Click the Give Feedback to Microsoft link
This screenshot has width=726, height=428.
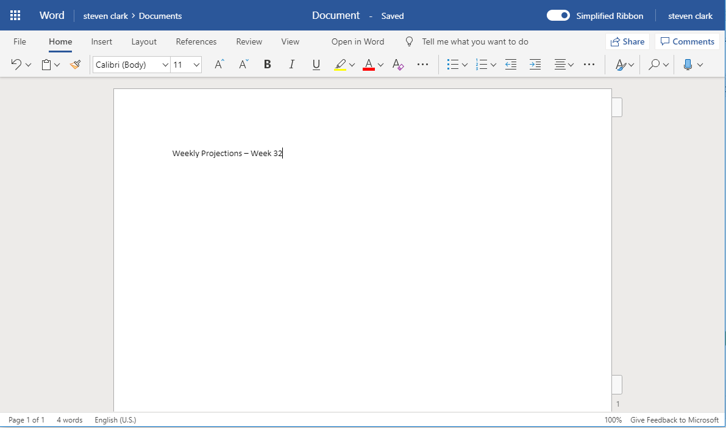click(674, 420)
